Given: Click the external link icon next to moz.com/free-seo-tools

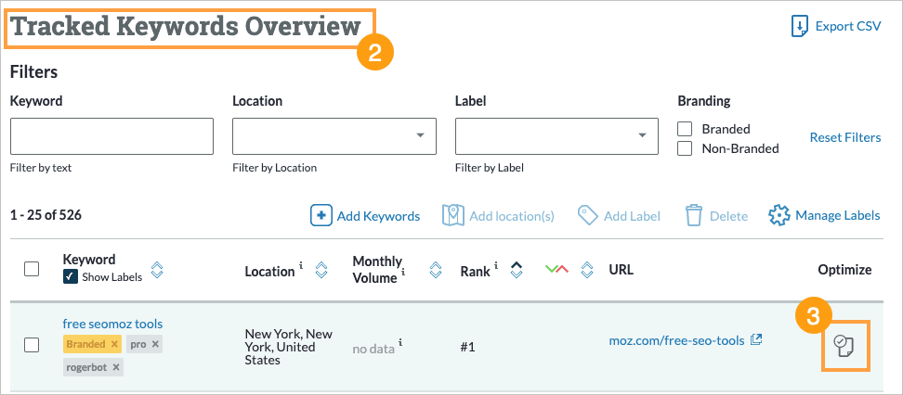Looking at the screenshot, I should point(756,340).
